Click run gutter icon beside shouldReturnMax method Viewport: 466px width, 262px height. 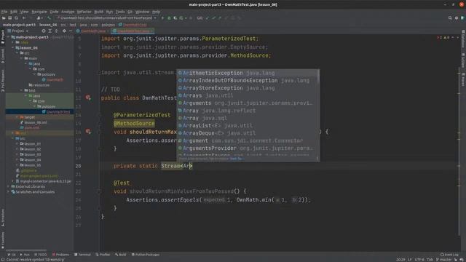click(88, 131)
